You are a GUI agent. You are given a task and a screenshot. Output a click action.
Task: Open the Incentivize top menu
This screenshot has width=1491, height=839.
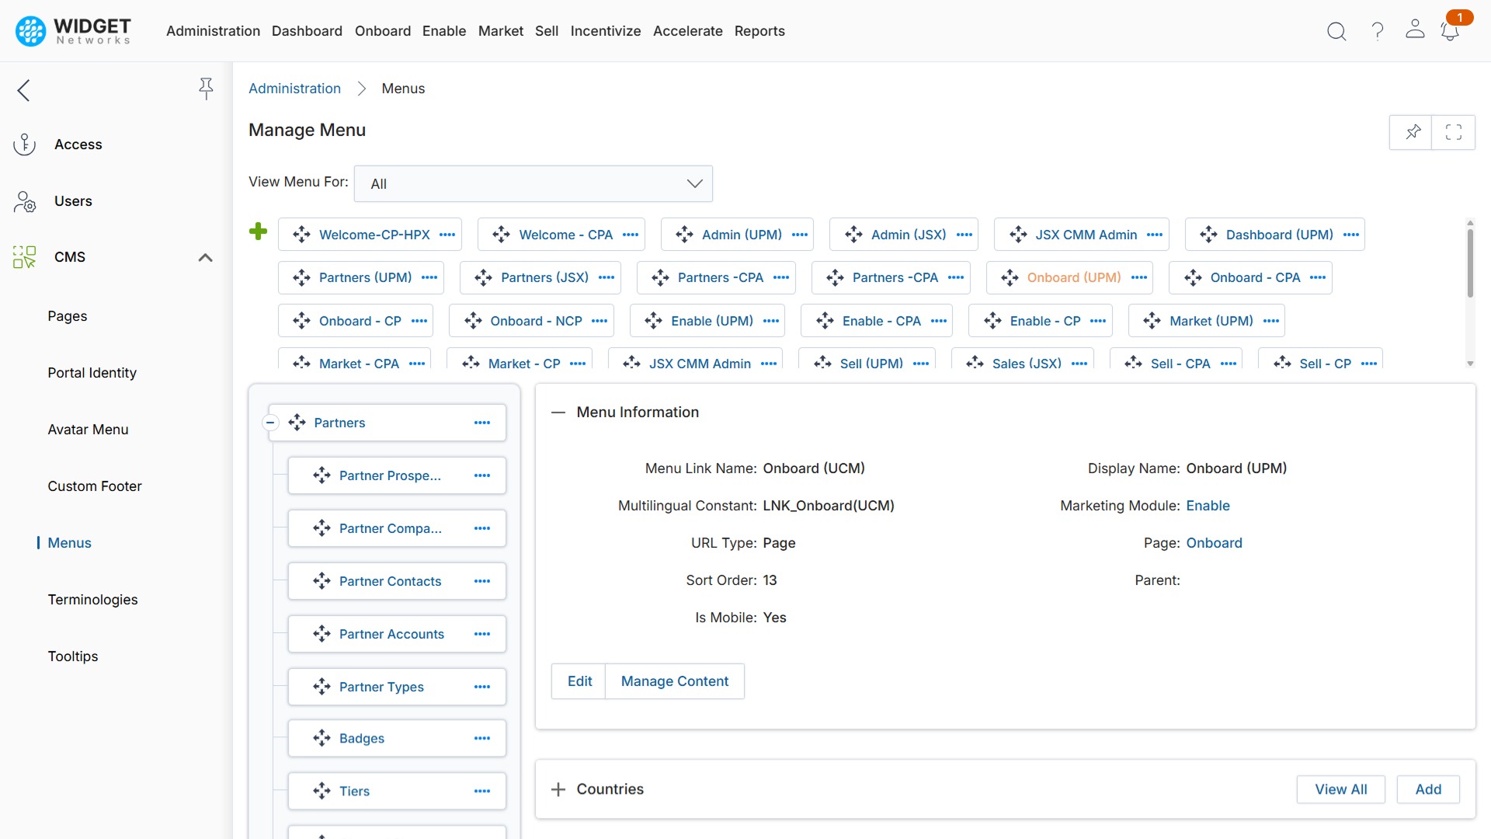[605, 31]
